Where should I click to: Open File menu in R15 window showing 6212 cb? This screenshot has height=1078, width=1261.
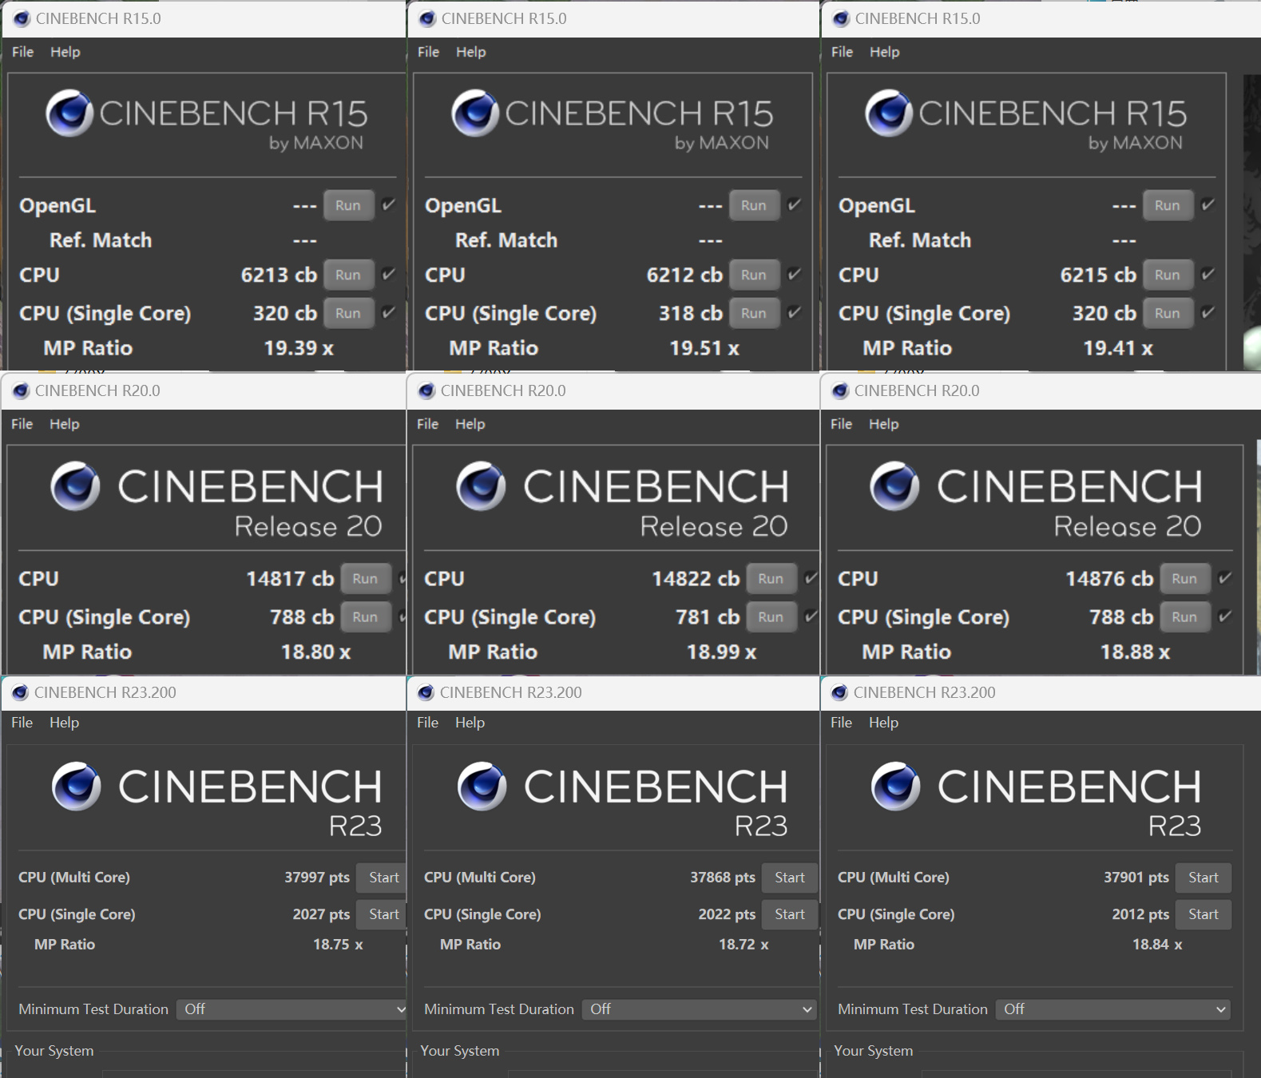pos(428,52)
